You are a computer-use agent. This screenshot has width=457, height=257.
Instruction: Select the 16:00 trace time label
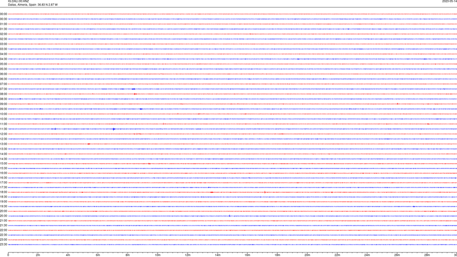click(3, 173)
